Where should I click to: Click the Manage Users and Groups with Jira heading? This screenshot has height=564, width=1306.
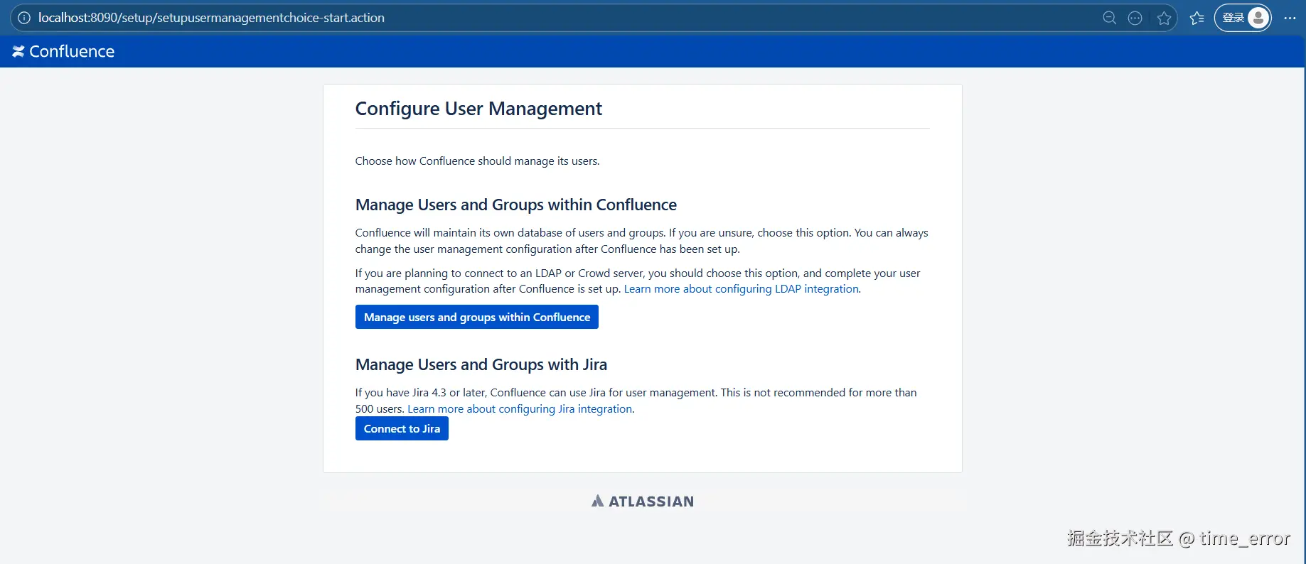tap(481, 364)
